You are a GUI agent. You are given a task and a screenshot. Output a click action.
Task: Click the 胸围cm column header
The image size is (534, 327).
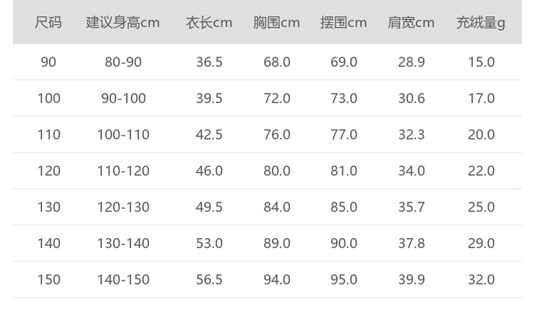[276, 23]
